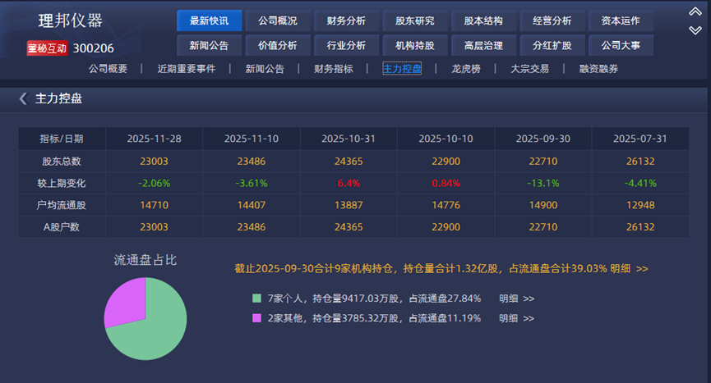Click the scroll-down double chevron icon
This screenshot has height=383, width=711.
click(x=695, y=30)
